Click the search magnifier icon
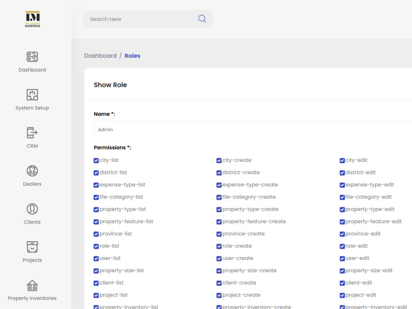This screenshot has width=412, height=309. (202, 19)
